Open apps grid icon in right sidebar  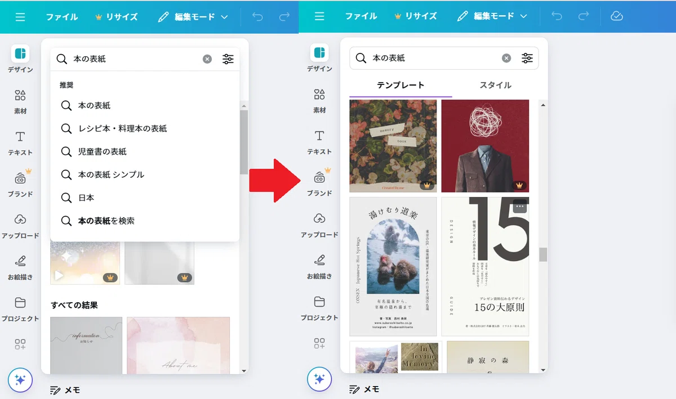[x=319, y=343]
